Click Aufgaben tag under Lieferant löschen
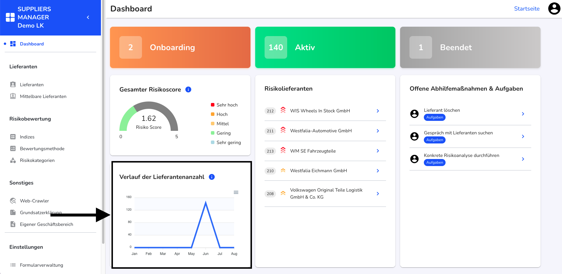Viewport: 562px width, 274px height. [x=435, y=117]
